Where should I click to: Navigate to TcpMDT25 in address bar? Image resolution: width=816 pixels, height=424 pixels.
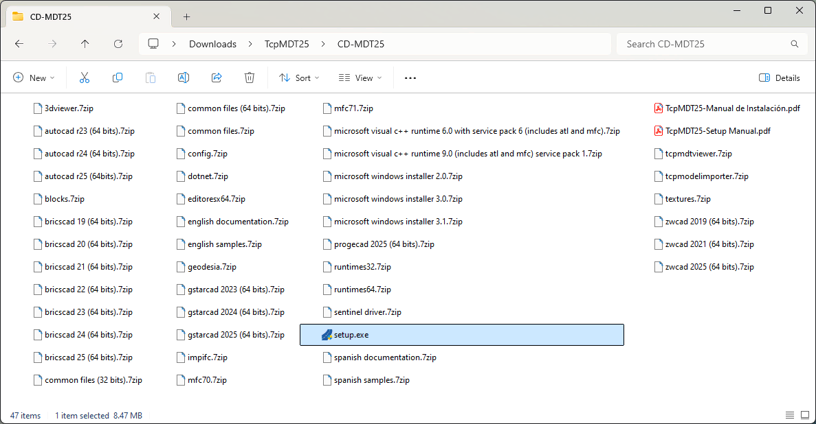click(x=287, y=44)
